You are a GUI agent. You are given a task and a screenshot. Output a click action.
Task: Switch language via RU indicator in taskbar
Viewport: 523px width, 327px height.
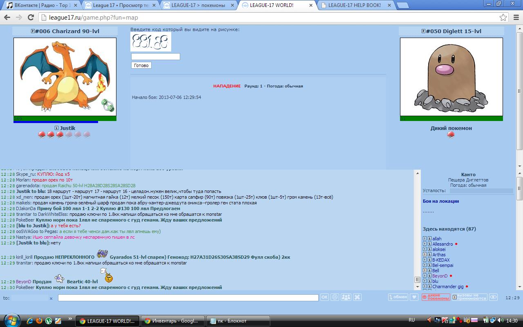tap(412, 320)
